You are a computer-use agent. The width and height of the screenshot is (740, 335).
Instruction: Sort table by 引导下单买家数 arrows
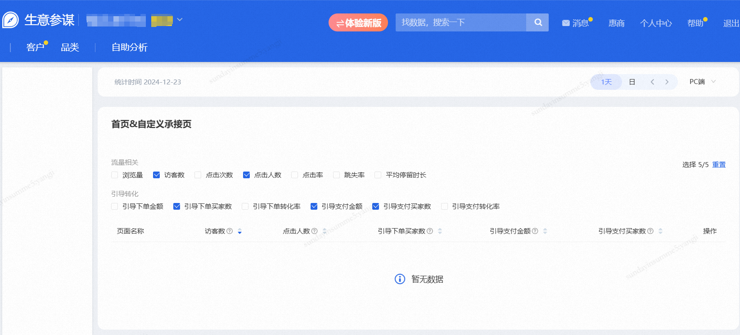440,231
